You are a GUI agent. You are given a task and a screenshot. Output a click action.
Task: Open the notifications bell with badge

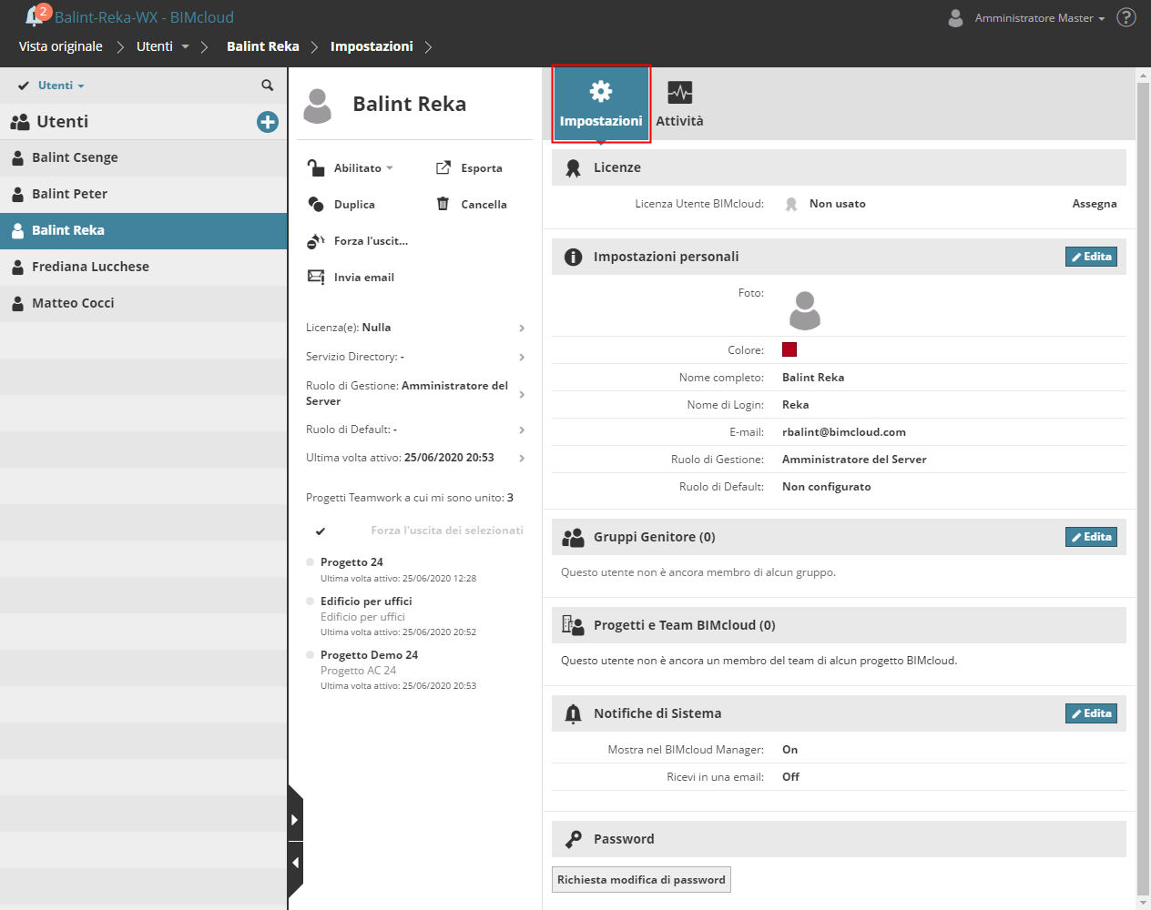[36, 15]
